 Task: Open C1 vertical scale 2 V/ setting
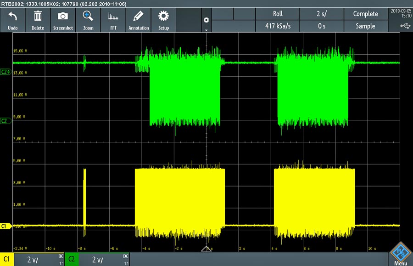point(39,260)
